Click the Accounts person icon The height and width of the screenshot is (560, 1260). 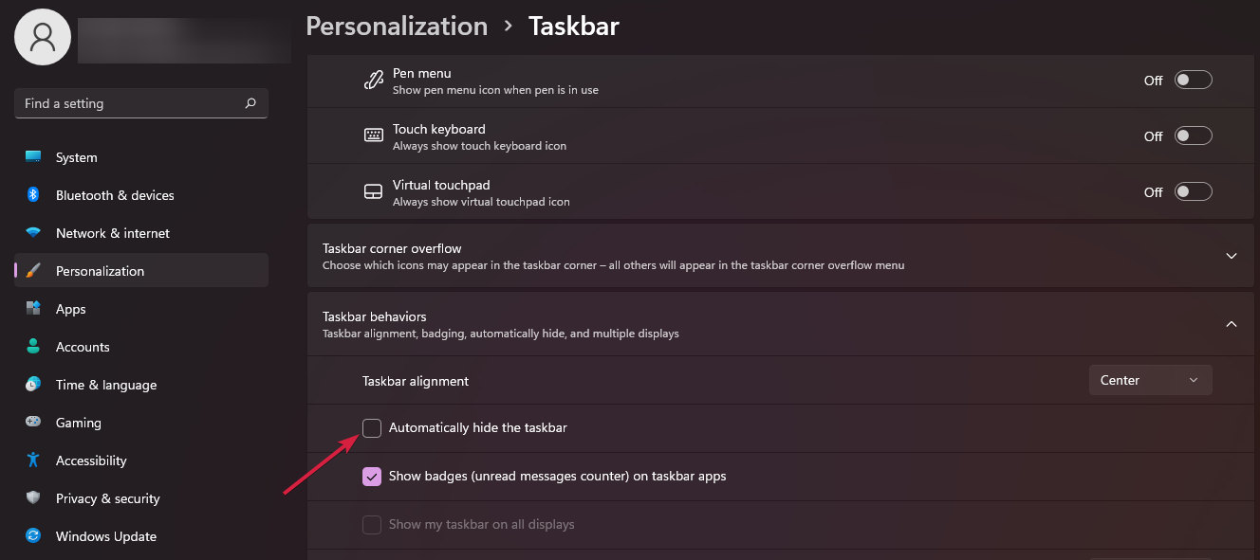click(x=33, y=347)
